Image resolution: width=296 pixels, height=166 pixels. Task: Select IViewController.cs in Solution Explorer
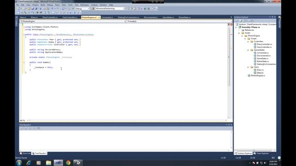point(264,44)
